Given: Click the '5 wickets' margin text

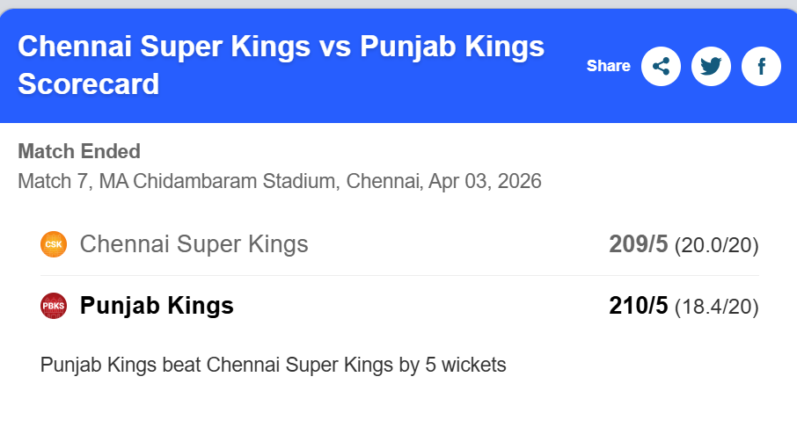Looking at the screenshot, I should [464, 365].
